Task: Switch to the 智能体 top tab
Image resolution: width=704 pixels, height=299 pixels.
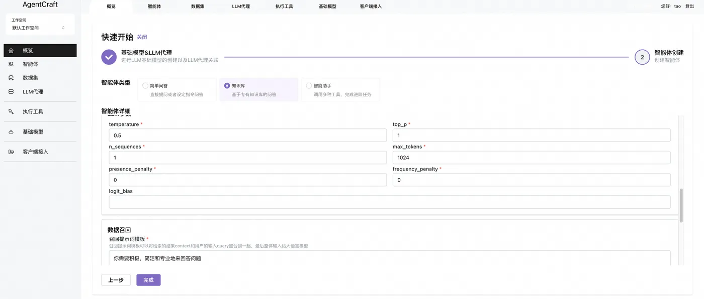Action: tap(154, 7)
